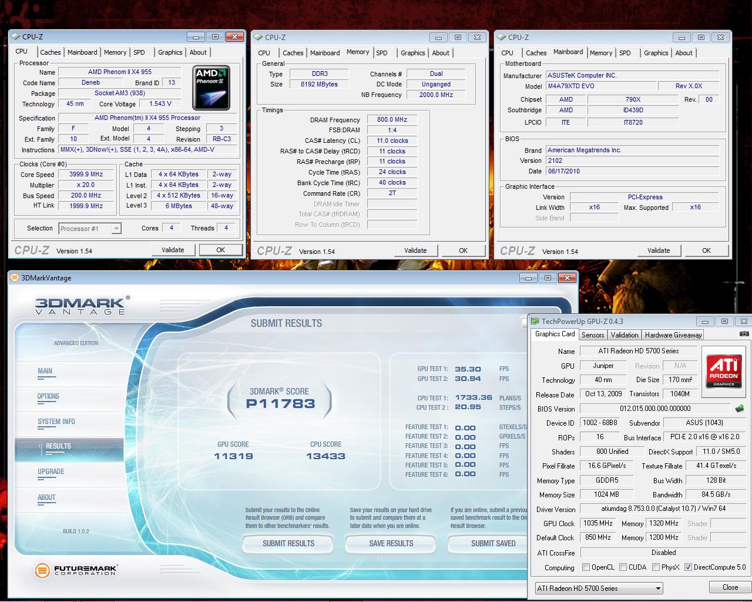752x602 pixels.
Task: Uncheck the DirectCompute 5.0 checkbox
Action: click(x=688, y=567)
